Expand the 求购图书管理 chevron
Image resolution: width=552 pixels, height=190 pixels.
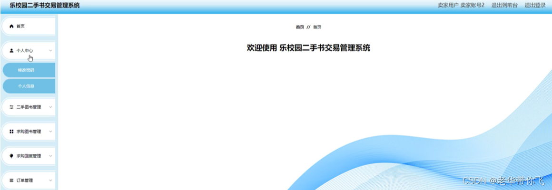50,132
